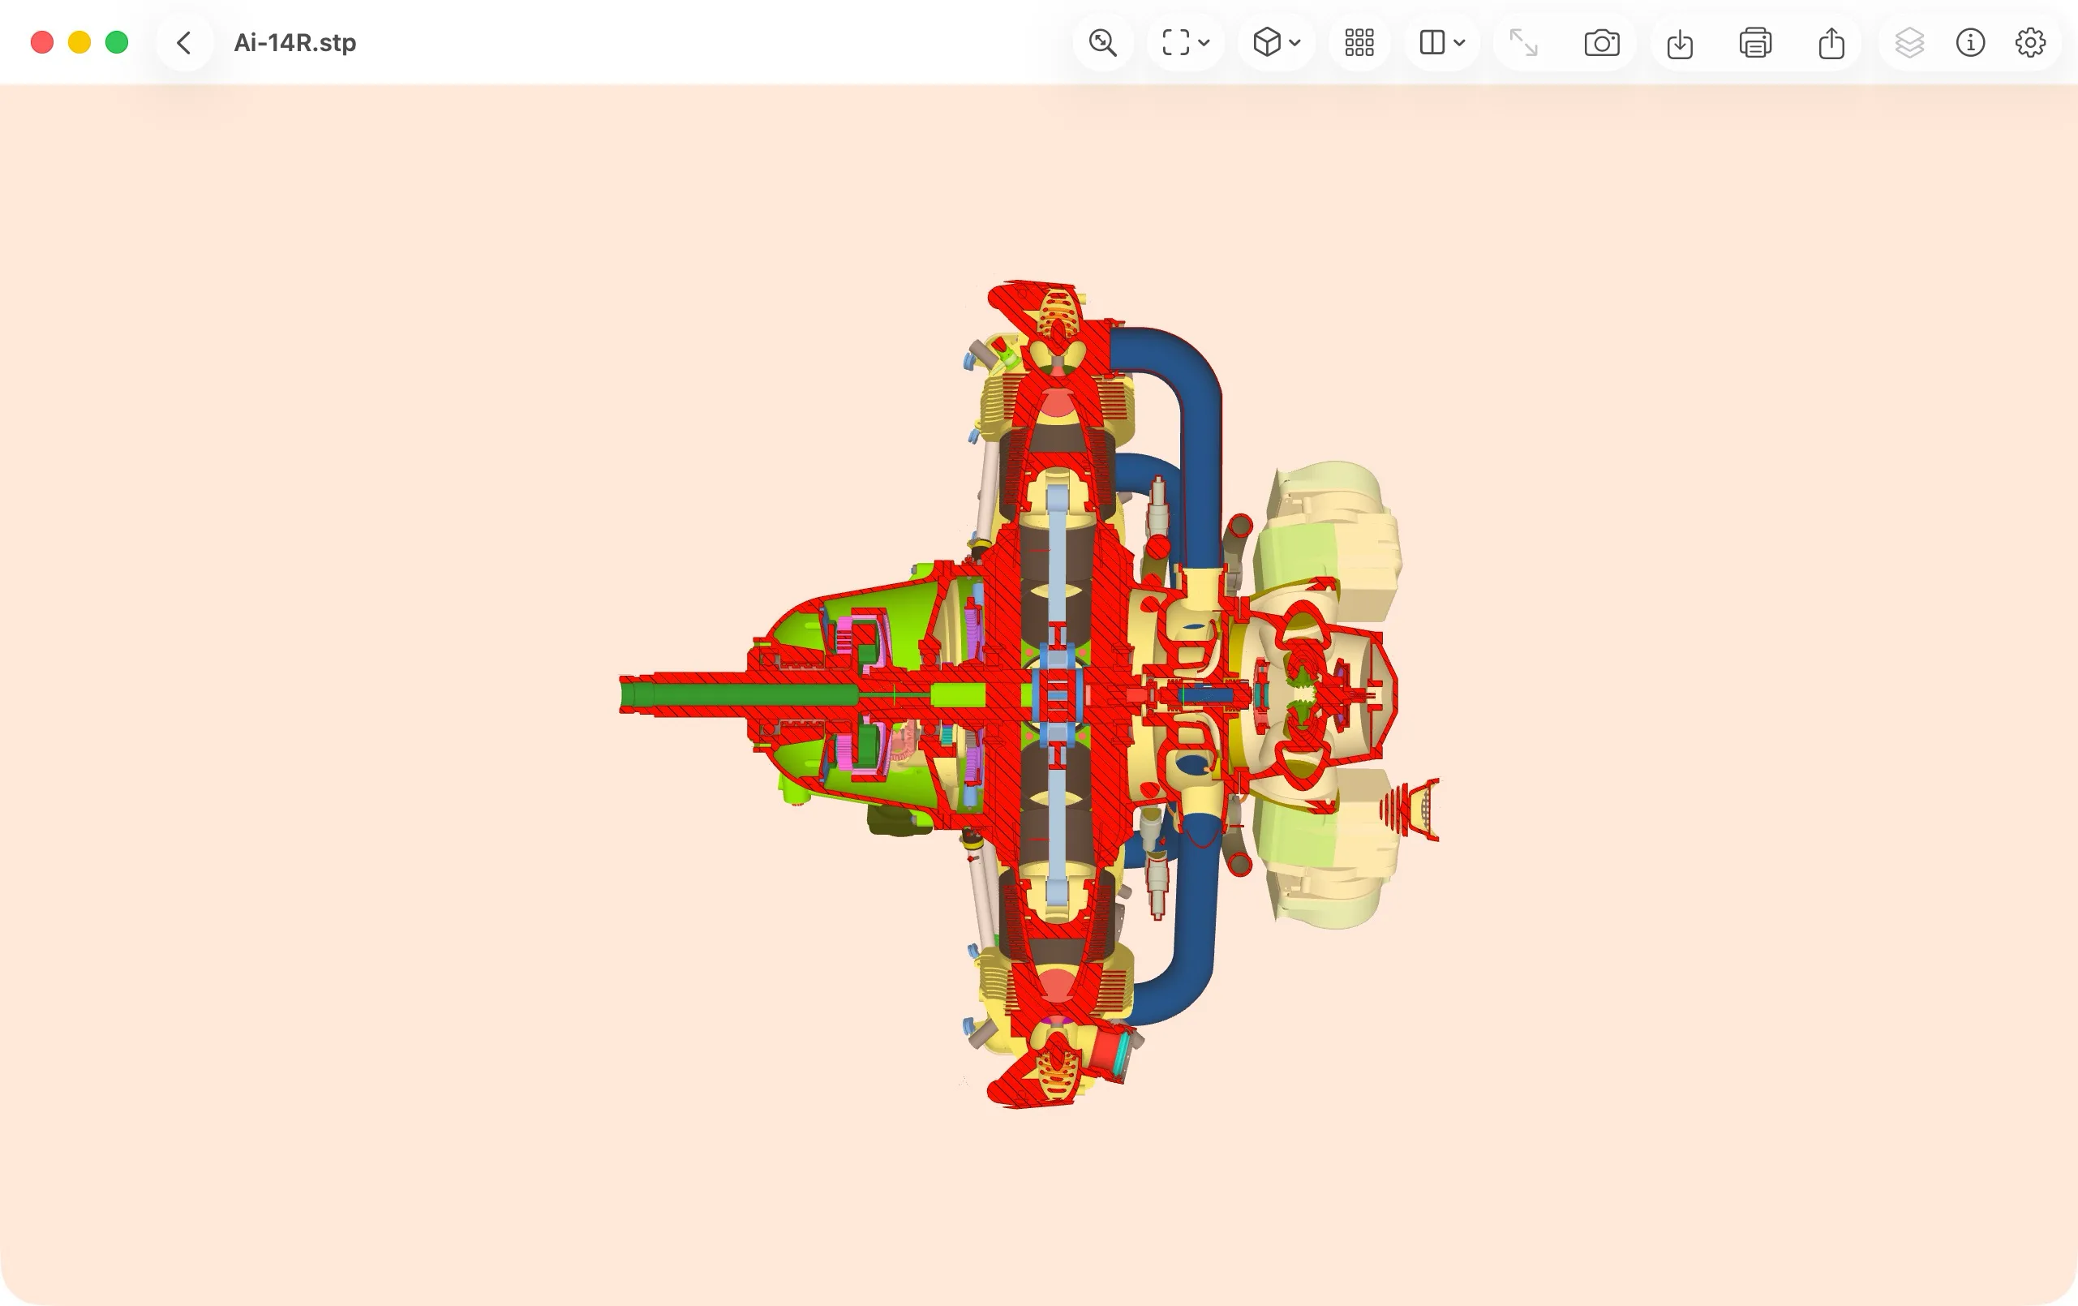The image size is (2078, 1306).
Task: Print the model view
Action: click(x=1755, y=42)
